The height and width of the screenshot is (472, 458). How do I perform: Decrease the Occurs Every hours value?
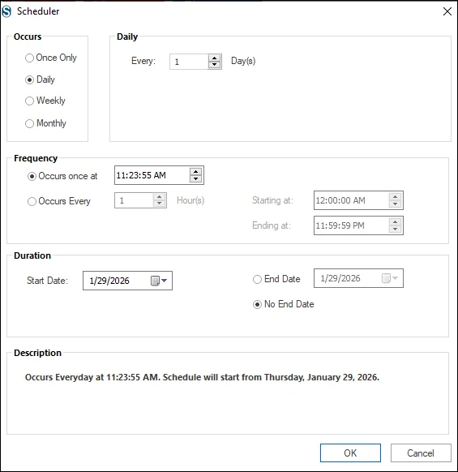(159, 204)
